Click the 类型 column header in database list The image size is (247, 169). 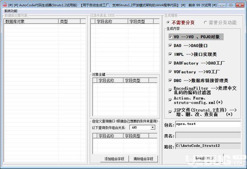pyautogui.click(x=69, y=21)
